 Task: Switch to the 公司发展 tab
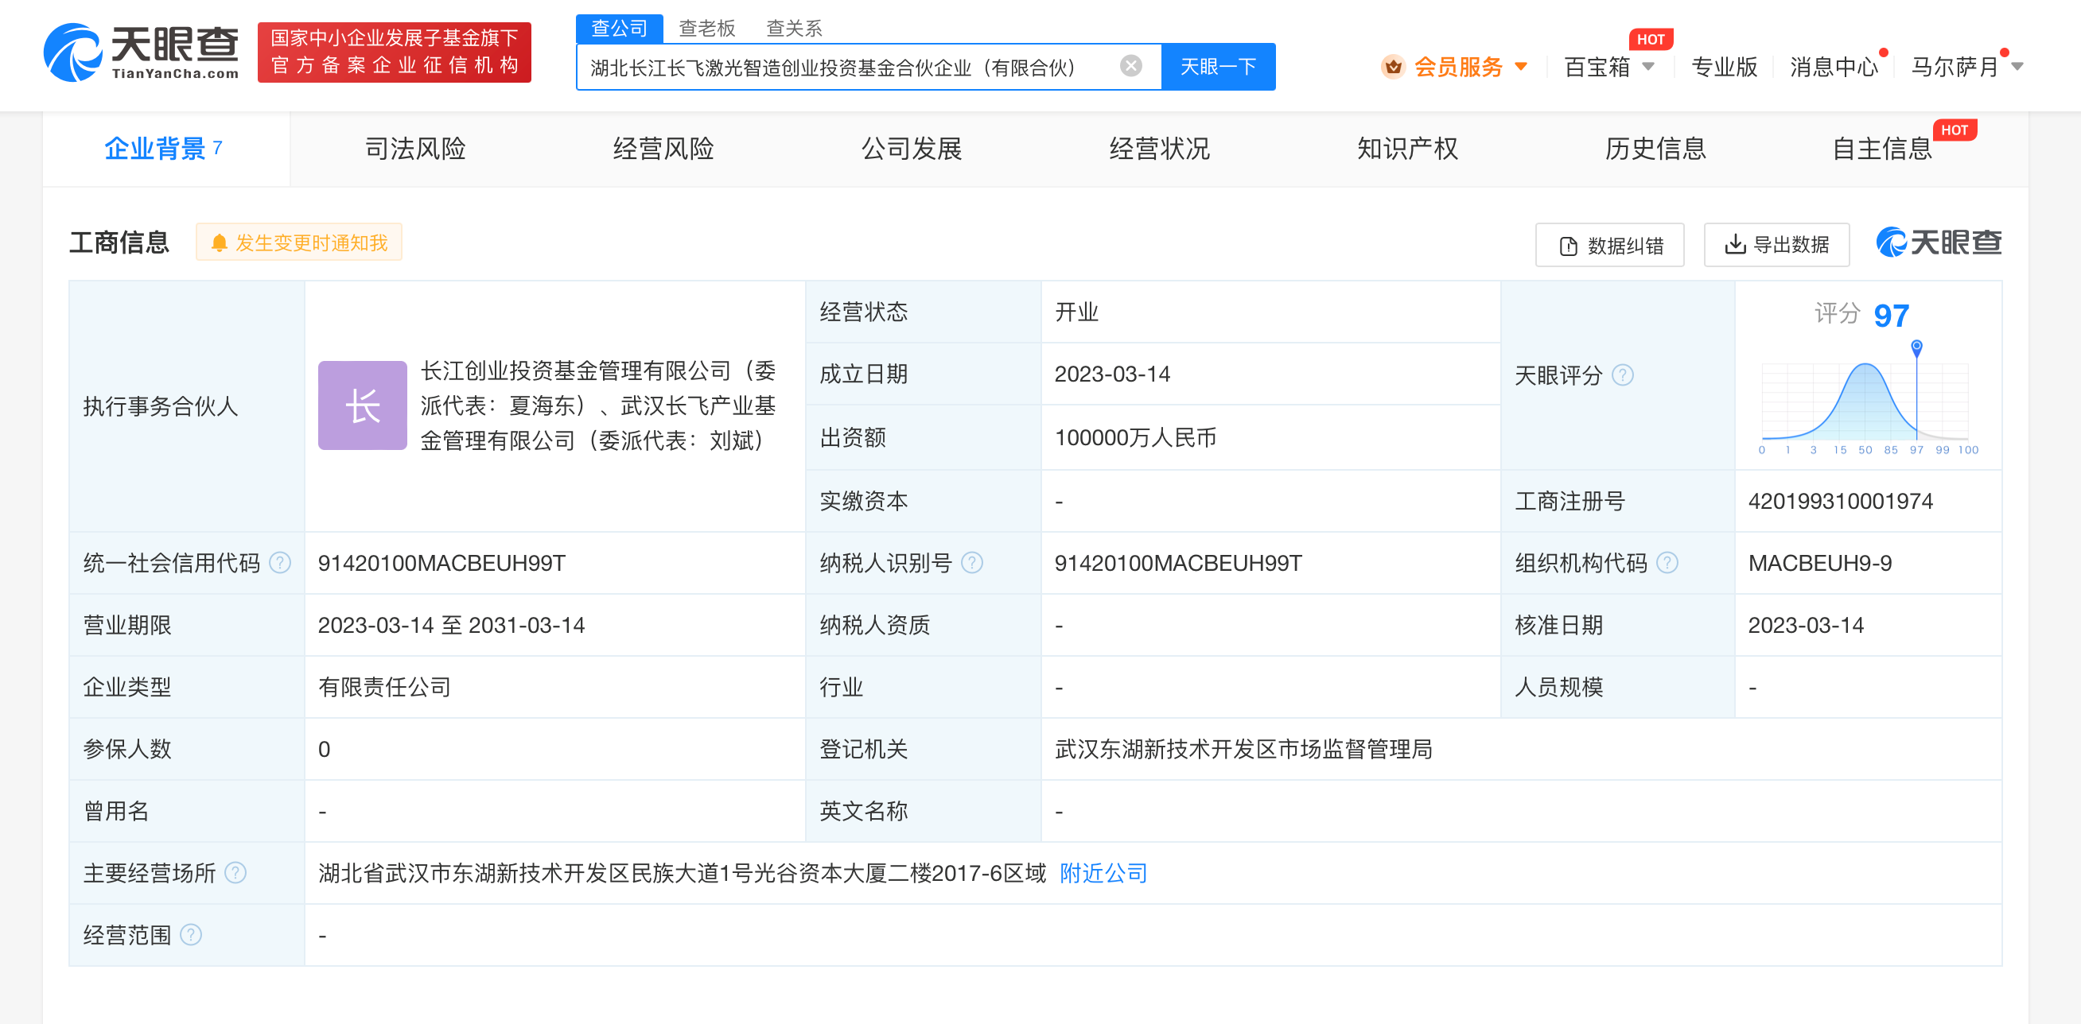coord(912,149)
